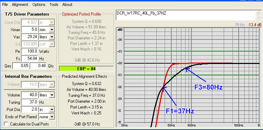This screenshot has height=130, width=263.
Task: Click the 'Predicted Alignment Effects' heading
Action: (x=84, y=76)
